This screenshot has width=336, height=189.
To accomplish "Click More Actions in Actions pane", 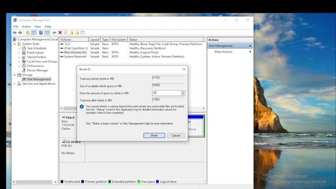I will click(x=224, y=51).
